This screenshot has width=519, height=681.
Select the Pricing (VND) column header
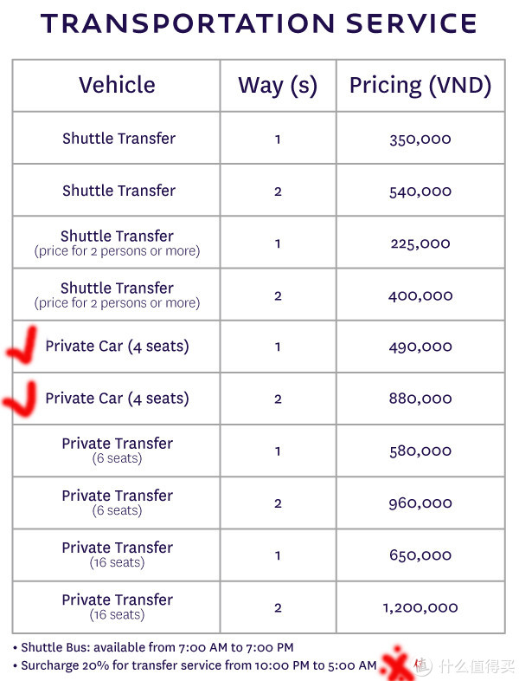(x=420, y=85)
